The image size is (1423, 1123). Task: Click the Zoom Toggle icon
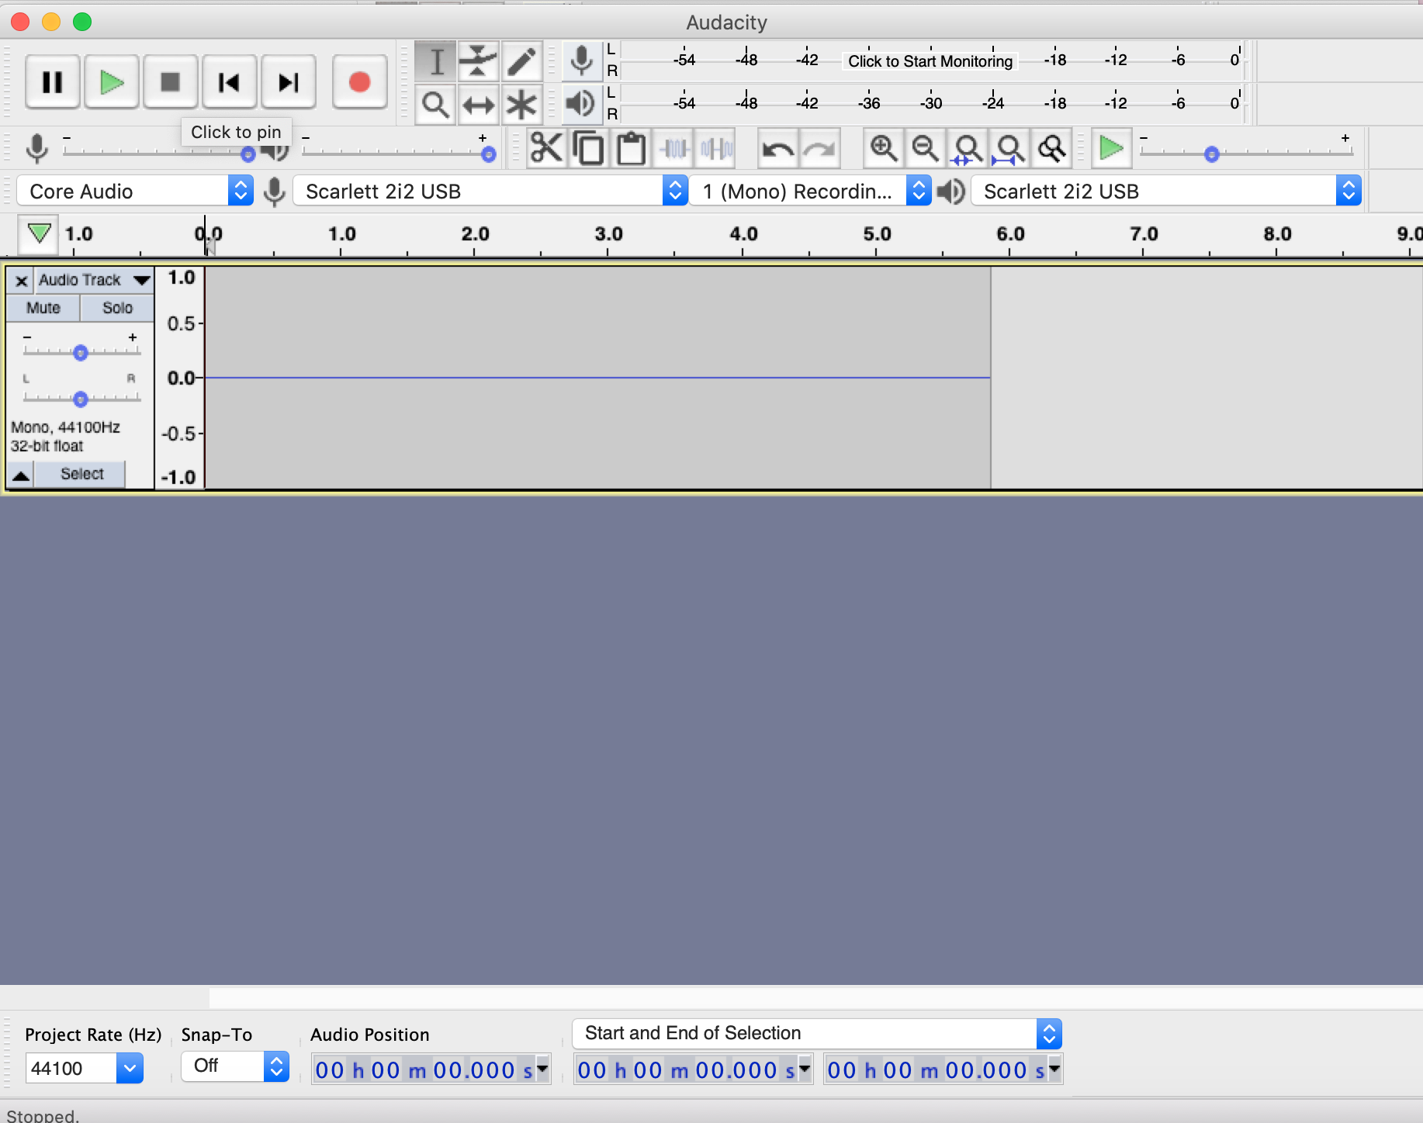[1051, 147]
